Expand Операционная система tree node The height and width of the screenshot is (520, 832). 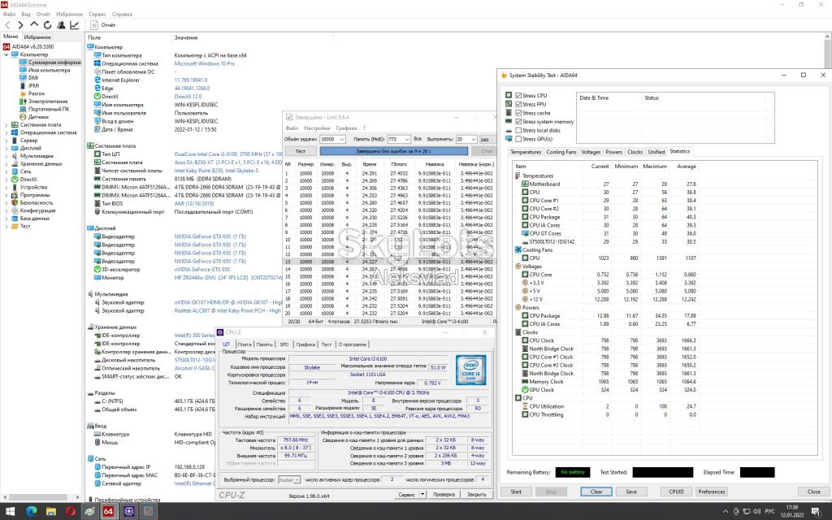click(6, 132)
